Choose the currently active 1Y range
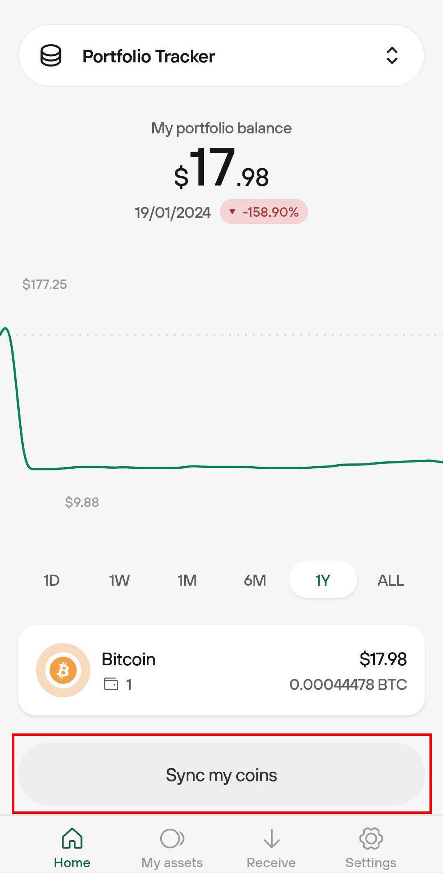 pyautogui.click(x=323, y=580)
